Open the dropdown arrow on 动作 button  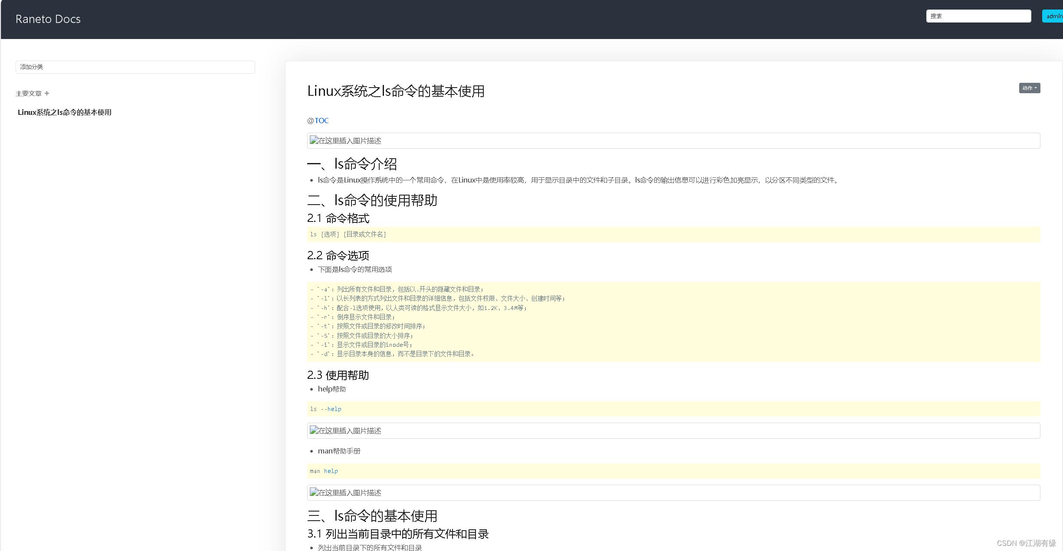[x=1036, y=88]
